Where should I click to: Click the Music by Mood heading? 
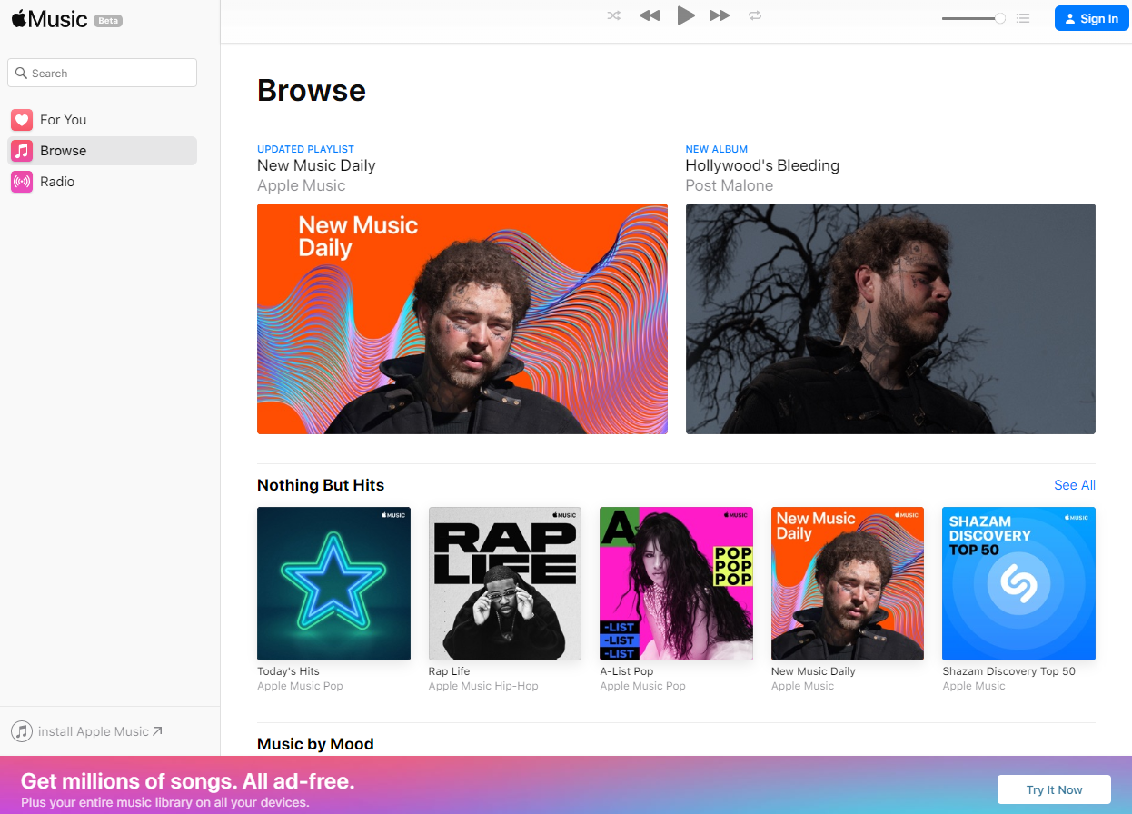(x=315, y=744)
